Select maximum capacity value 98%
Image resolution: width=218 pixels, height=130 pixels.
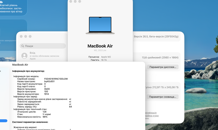45,117
